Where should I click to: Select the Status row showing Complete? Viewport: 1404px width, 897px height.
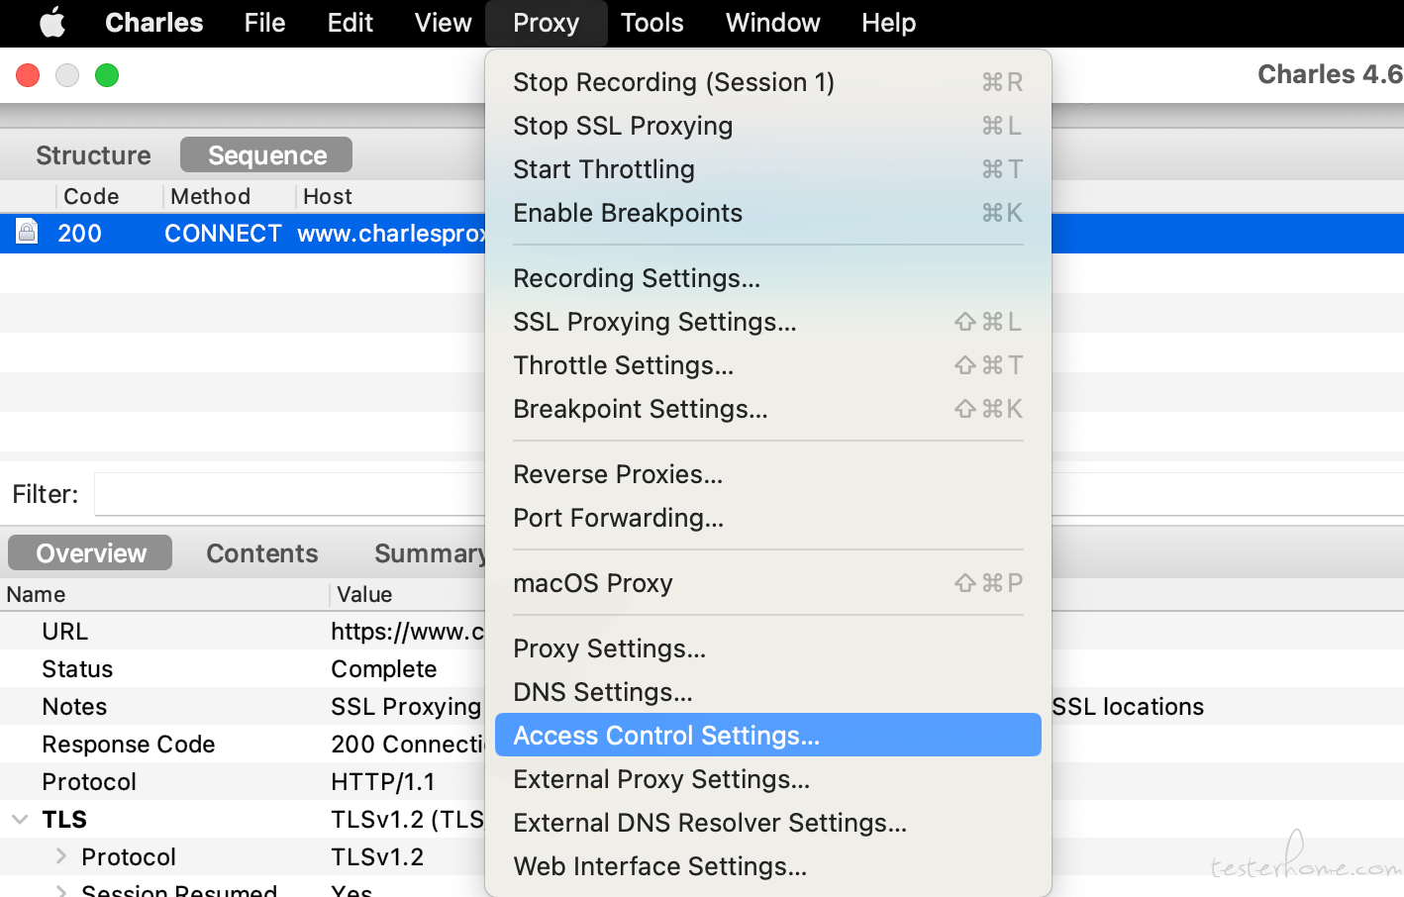coord(243,668)
